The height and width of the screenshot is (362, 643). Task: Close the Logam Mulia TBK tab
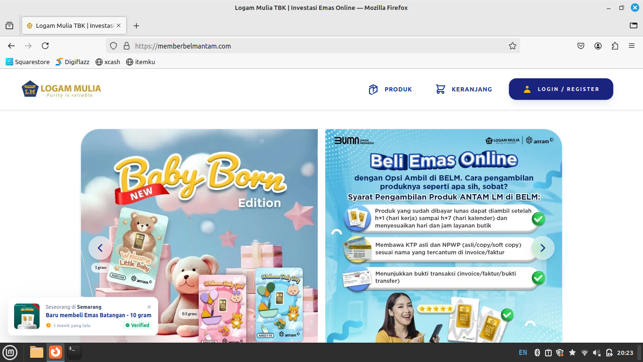119,25
